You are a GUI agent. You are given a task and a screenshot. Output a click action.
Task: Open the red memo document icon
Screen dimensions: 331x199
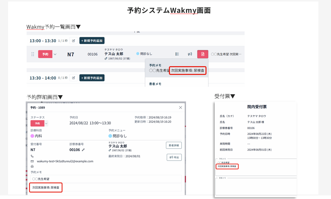[x=203, y=54]
